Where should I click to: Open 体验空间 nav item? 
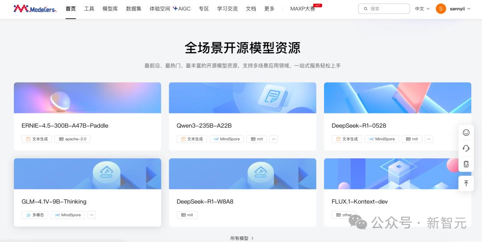(x=160, y=9)
